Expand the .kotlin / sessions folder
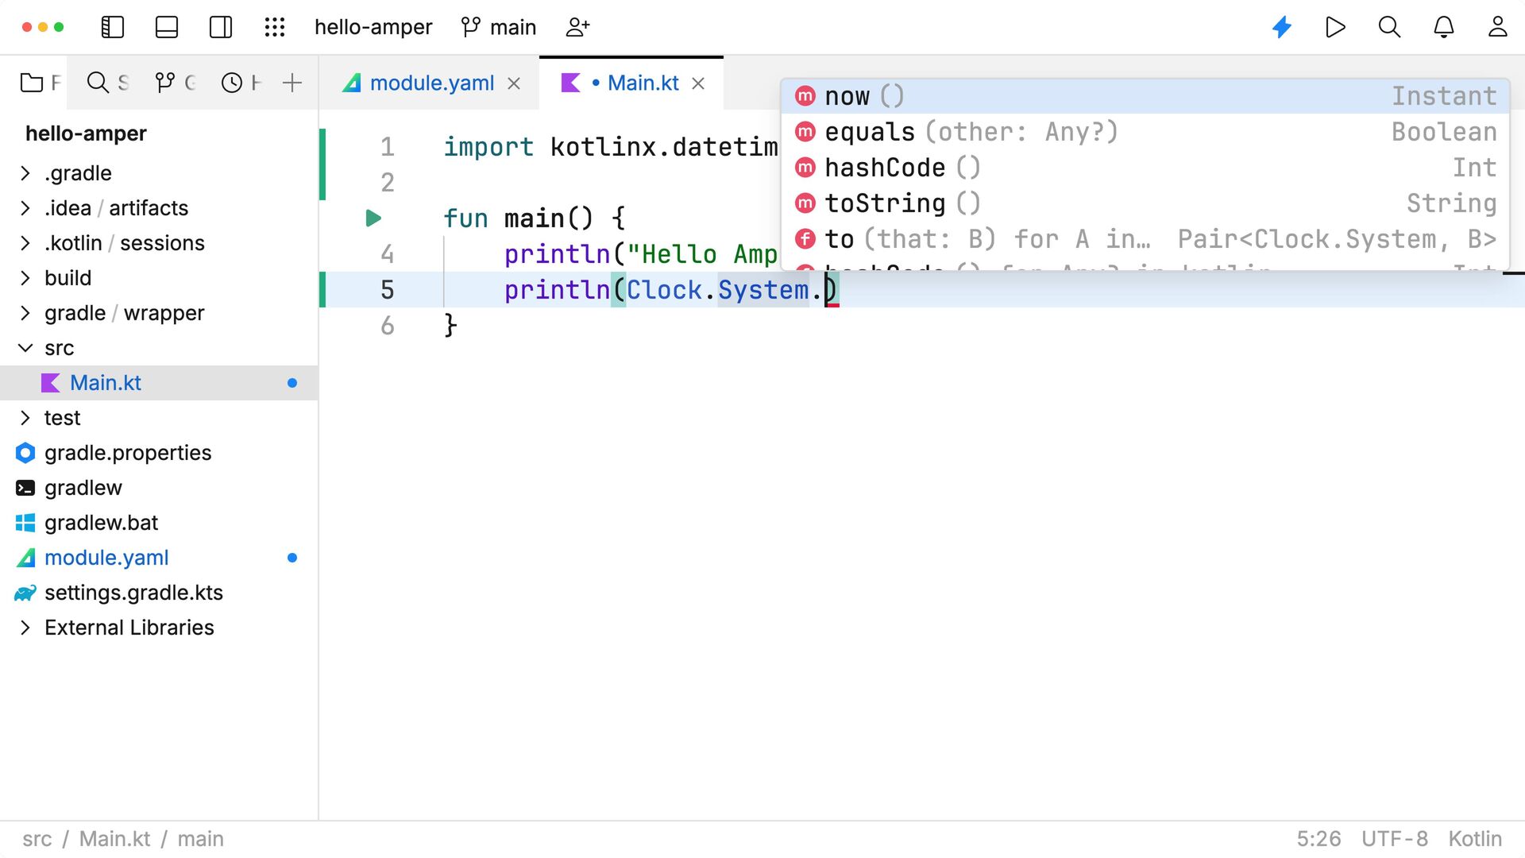Image resolution: width=1525 pixels, height=858 pixels. [x=25, y=243]
